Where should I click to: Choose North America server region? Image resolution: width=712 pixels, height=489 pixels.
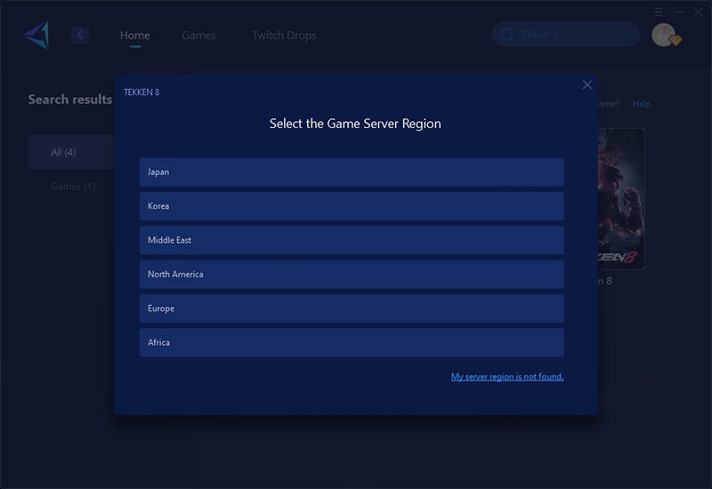352,274
